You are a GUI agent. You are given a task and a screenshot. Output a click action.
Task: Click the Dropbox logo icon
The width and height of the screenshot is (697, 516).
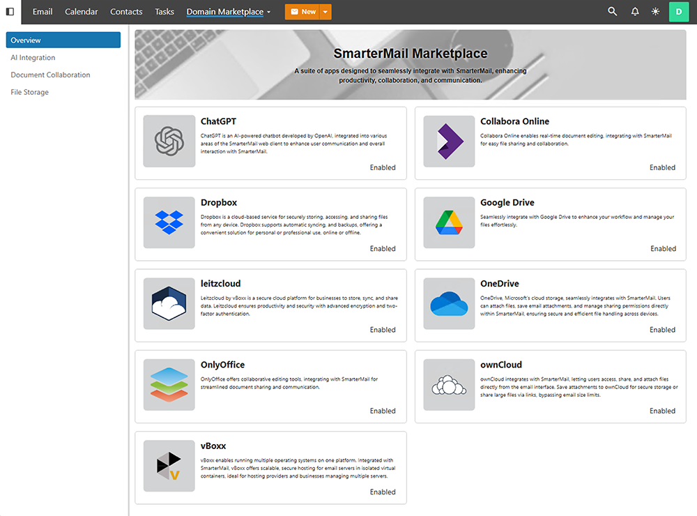pos(169,222)
